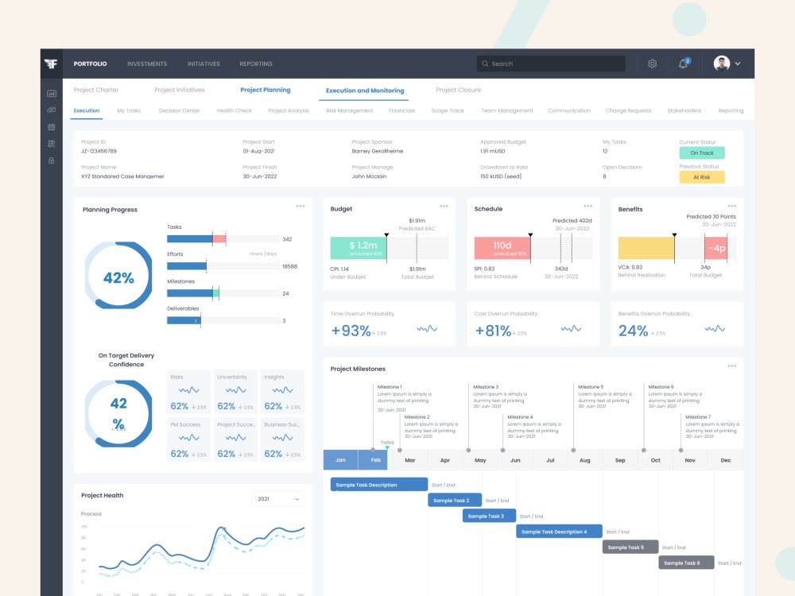Switch to Project Initiatives tab
This screenshot has height=596, width=795.
coord(180,90)
